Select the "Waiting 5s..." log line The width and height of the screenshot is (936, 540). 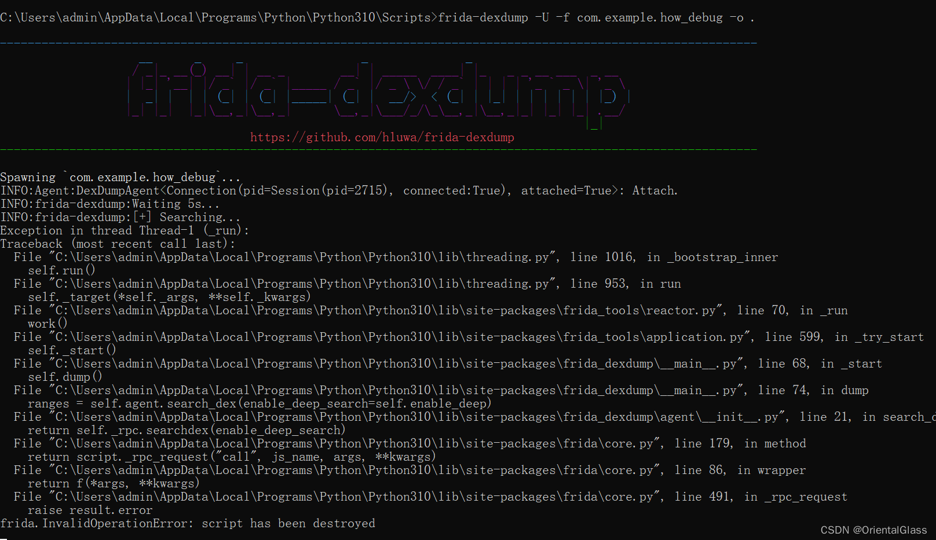(110, 204)
